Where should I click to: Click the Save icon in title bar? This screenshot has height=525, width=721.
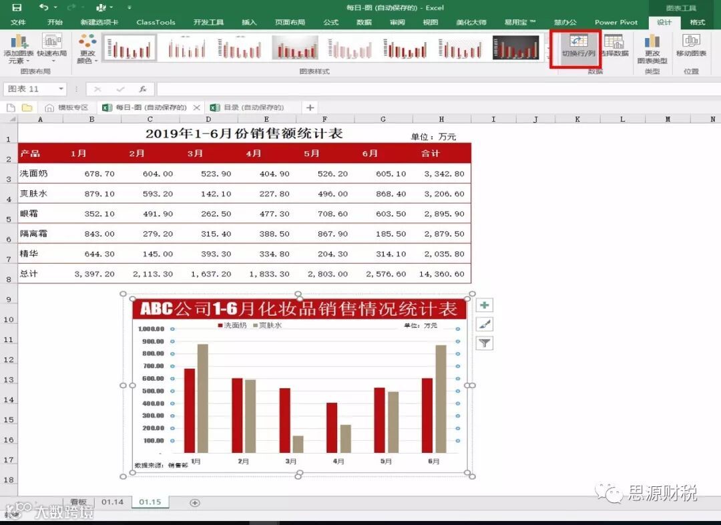point(17,7)
